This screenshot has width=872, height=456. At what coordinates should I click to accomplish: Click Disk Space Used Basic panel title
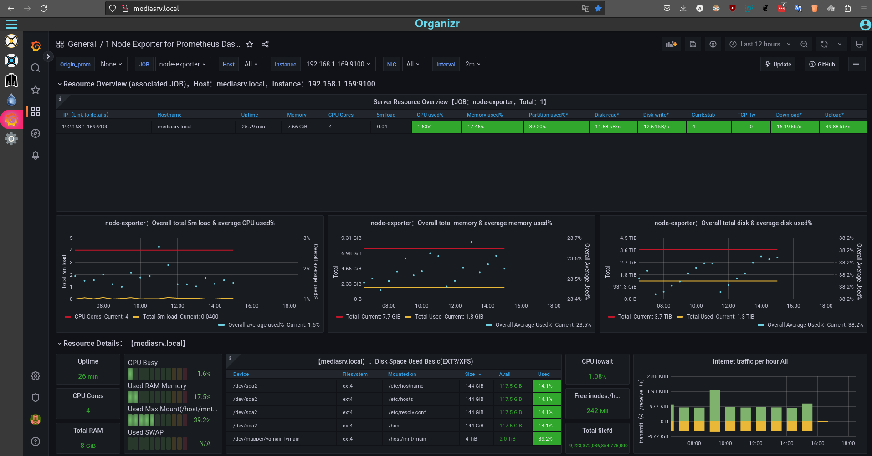coord(395,361)
